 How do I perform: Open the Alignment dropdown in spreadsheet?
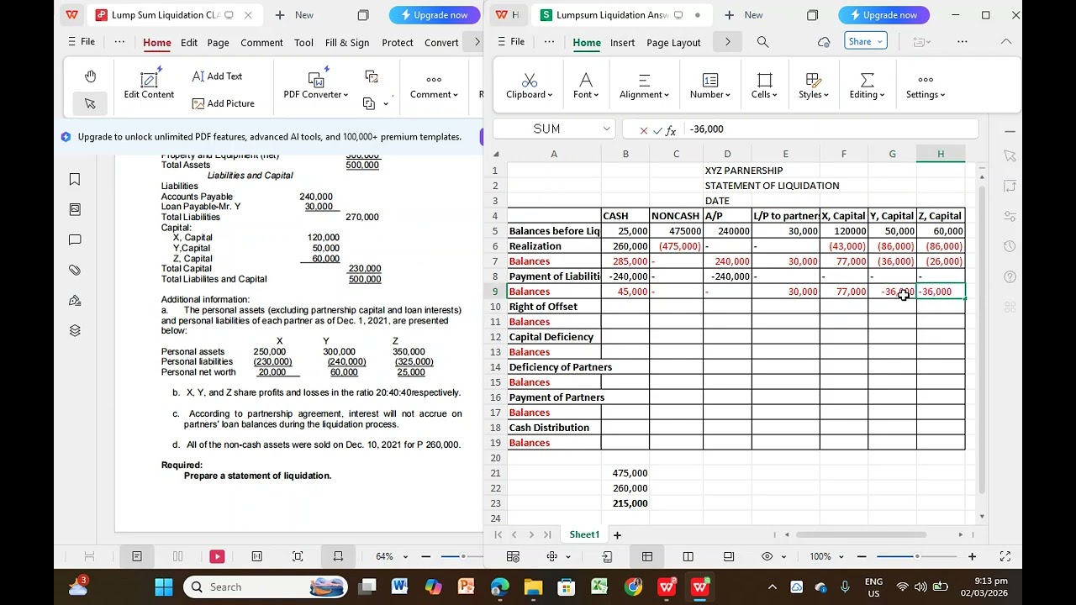coord(645,85)
